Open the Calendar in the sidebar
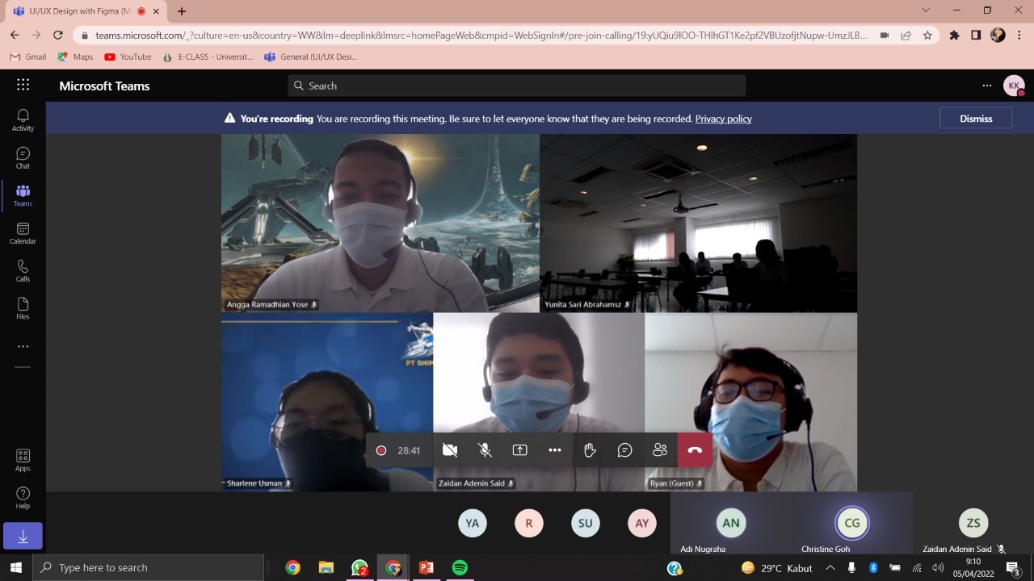The height and width of the screenshot is (581, 1034). 23,233
